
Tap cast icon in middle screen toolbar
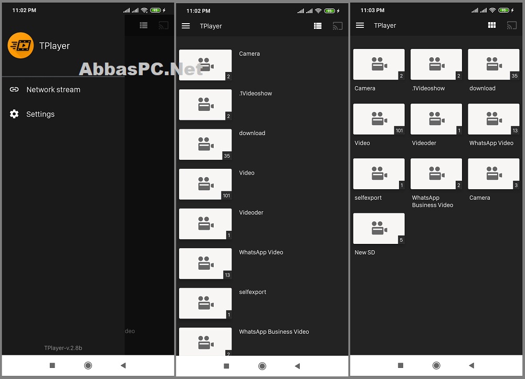coord(338,26)
